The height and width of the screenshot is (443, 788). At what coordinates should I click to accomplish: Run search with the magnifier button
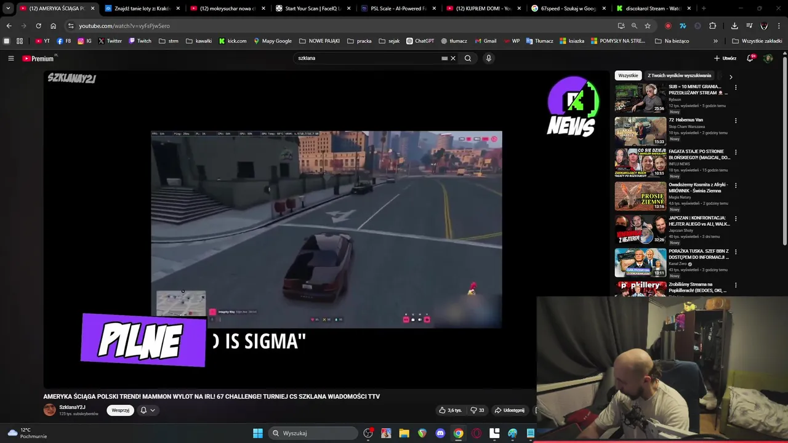click(x=468, y=58)
